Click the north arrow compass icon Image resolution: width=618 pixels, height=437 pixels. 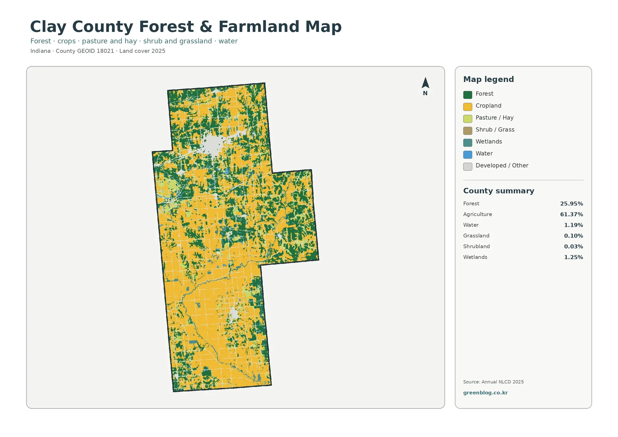point(425,83)
